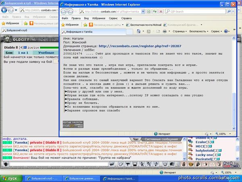The height and width of the screenshot is (182, 242).
Task: Expand the Рекомендуемые сайты dropdown
Action: 123,25
